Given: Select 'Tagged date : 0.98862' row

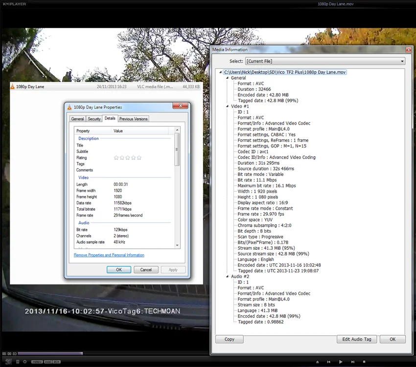Looking at the screenshot, I should pos(260,322).
